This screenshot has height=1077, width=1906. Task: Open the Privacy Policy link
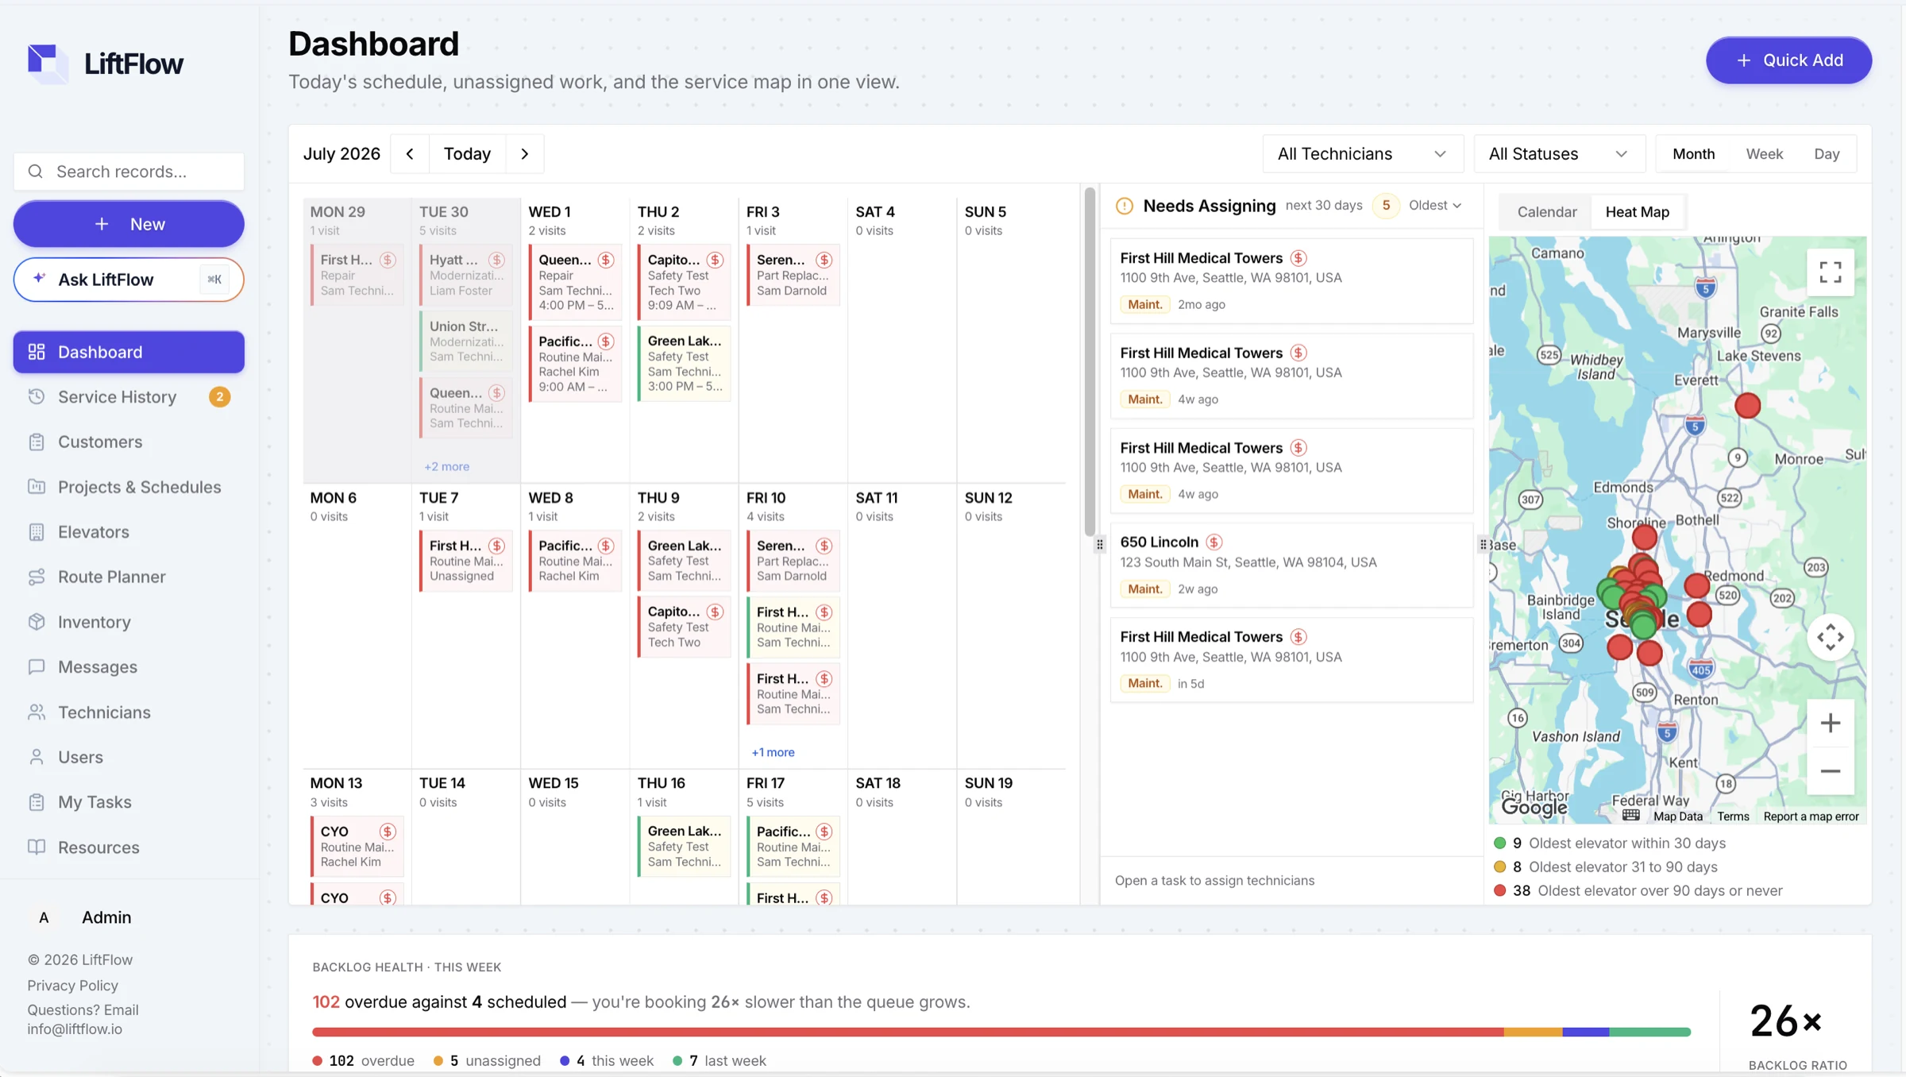tap(72, 986)
